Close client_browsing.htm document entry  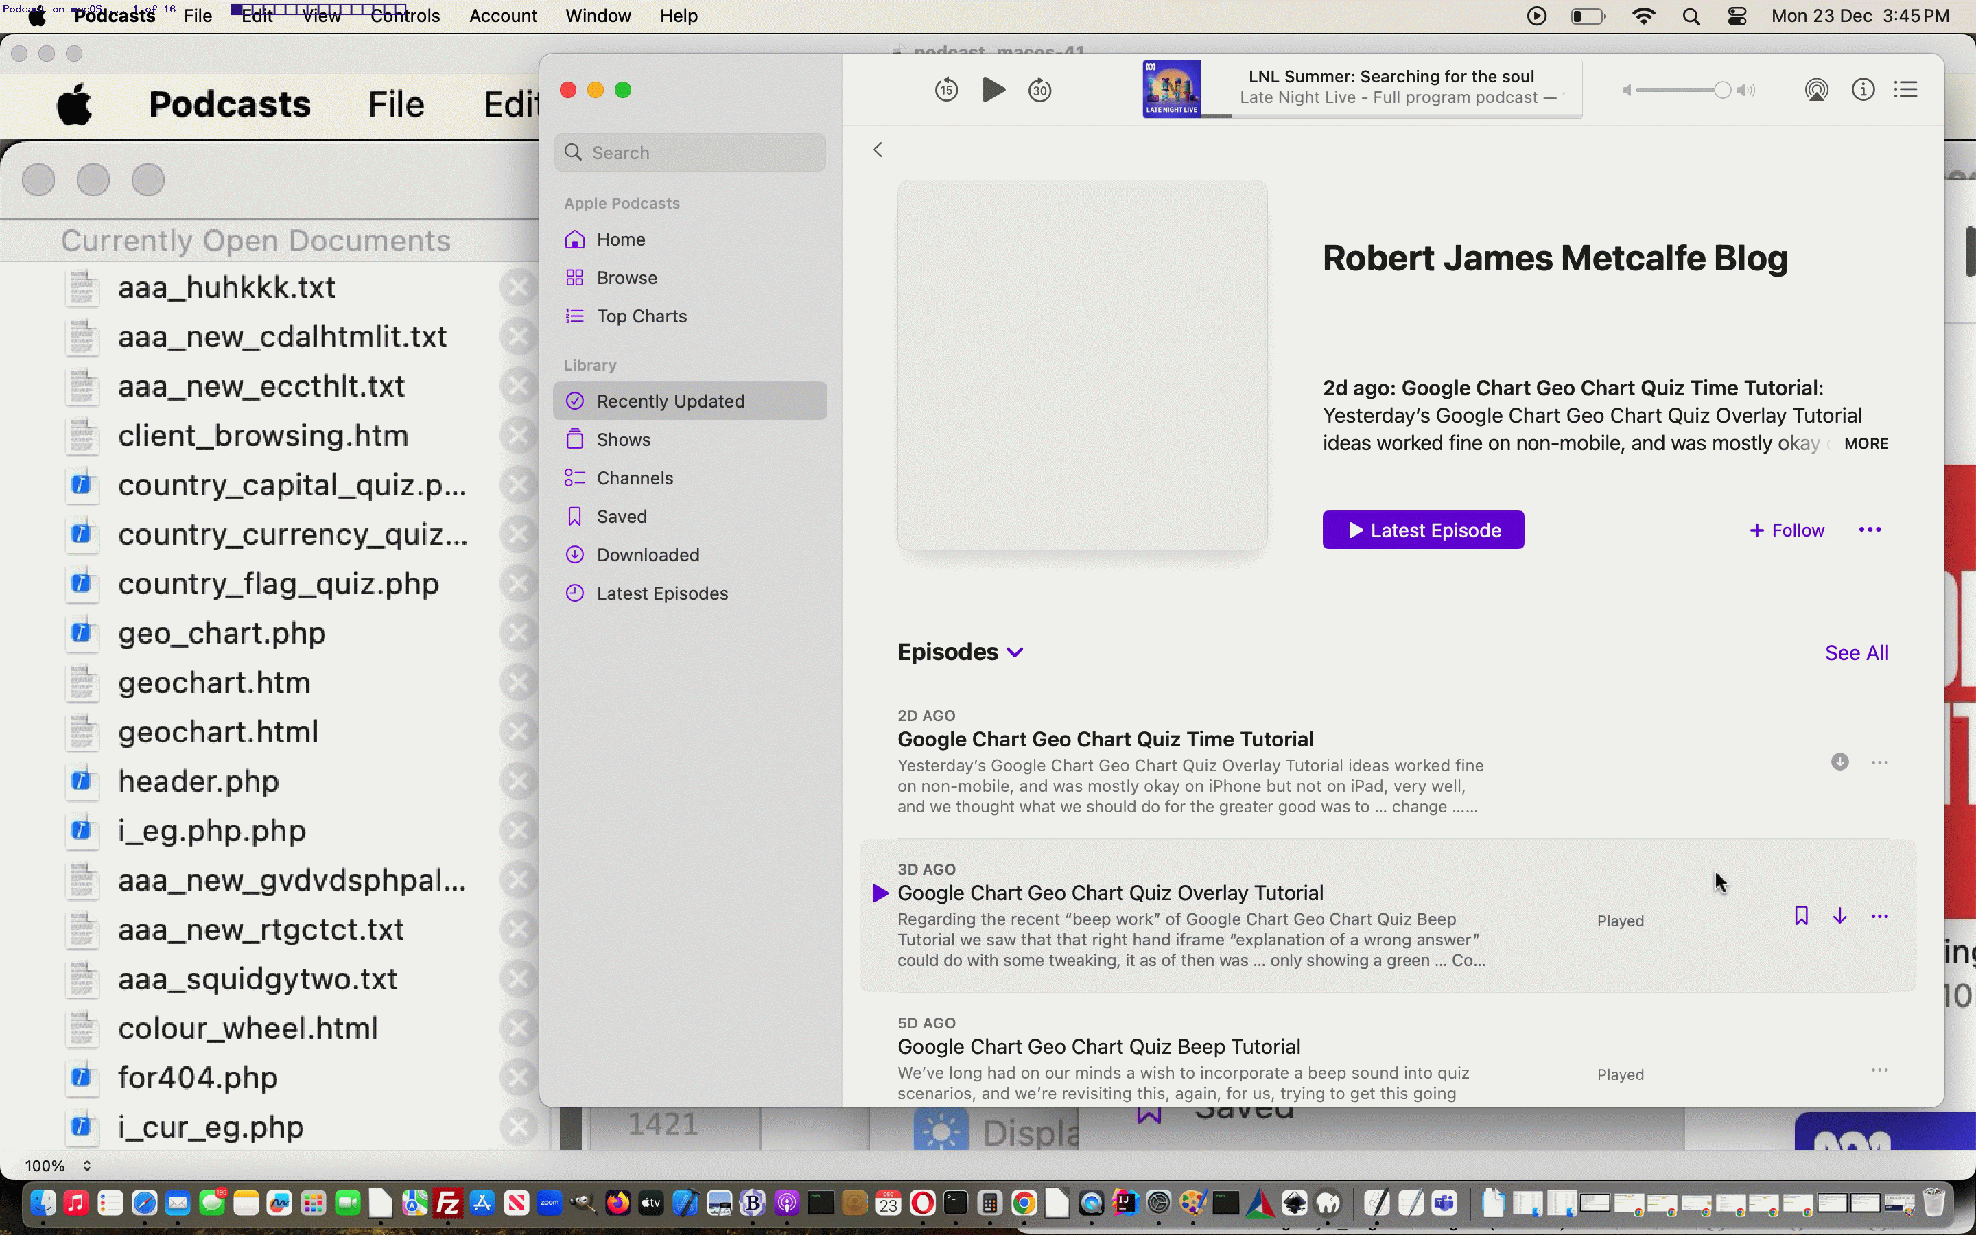[x=519, y=436]
